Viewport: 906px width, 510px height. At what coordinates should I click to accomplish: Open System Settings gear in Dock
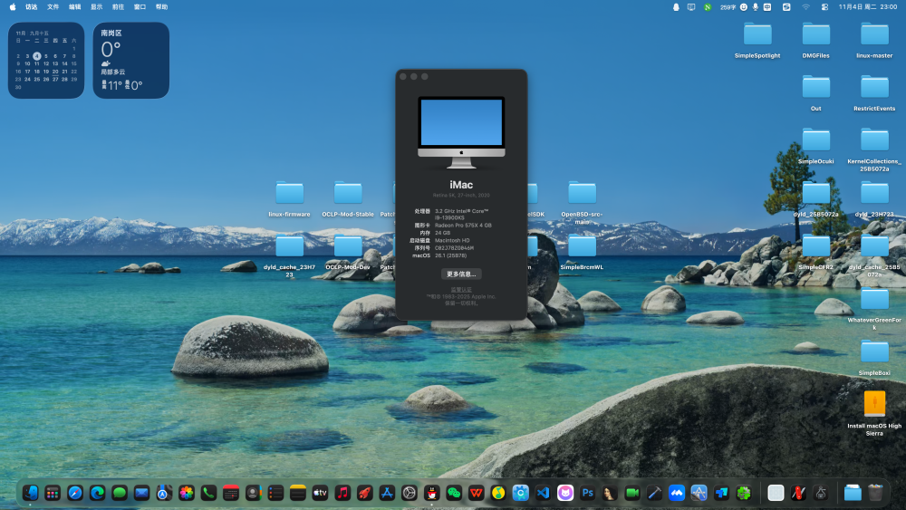[410, 493]
